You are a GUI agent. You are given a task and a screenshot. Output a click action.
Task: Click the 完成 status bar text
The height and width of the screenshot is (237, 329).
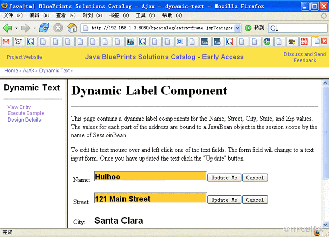(7, 232)
